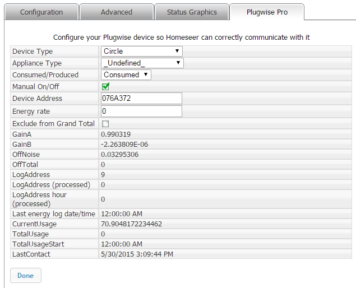Screen dimensions: 356x288
Task: Click the TotalUsageStart label
Action: (38, 244)
